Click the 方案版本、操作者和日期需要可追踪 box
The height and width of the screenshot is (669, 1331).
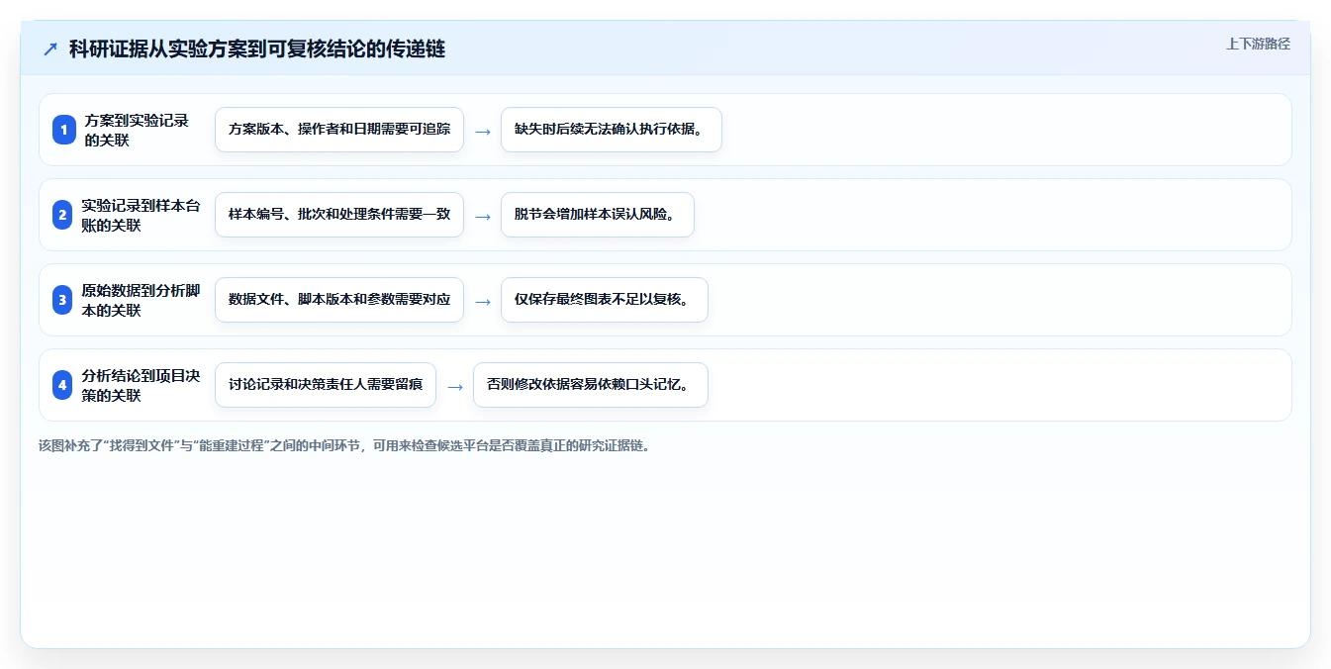(339, 130)
